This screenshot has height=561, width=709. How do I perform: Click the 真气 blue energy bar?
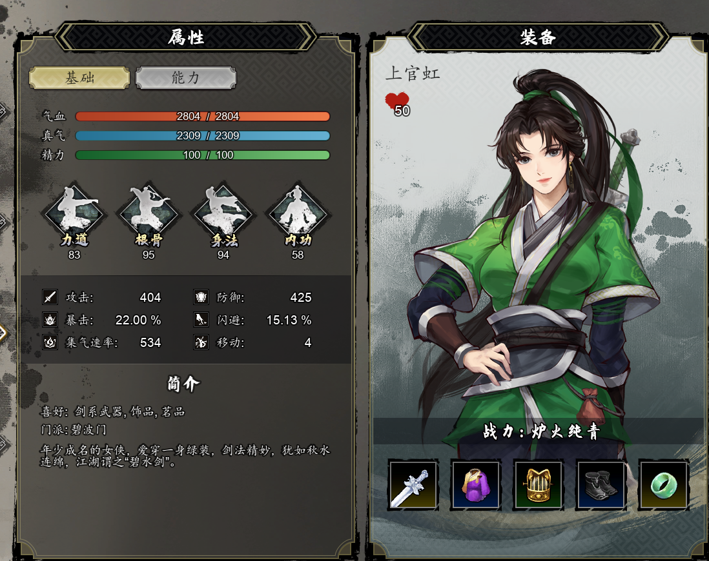(x=203, y=135)
